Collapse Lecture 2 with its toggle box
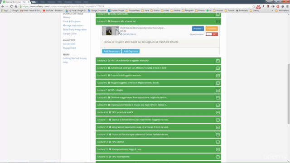Image resolution: width=290 pixels, height=163 pixels. click(x=218, y=21)
